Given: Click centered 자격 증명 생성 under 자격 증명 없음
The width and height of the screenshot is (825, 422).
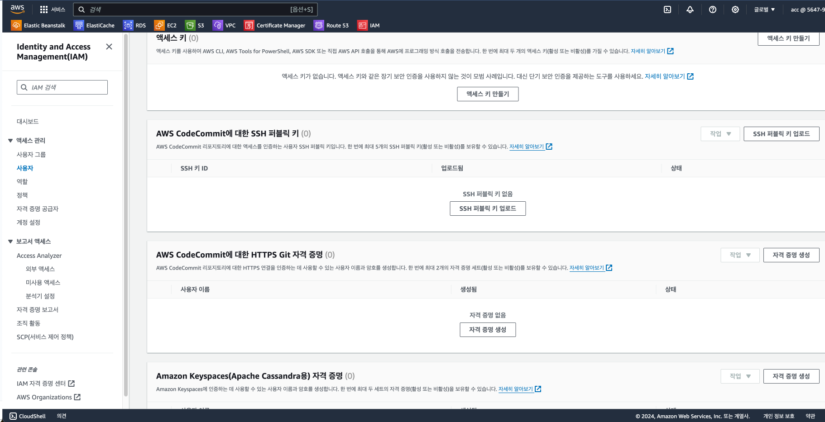Looking at the screenshot, I should [488, 330].
